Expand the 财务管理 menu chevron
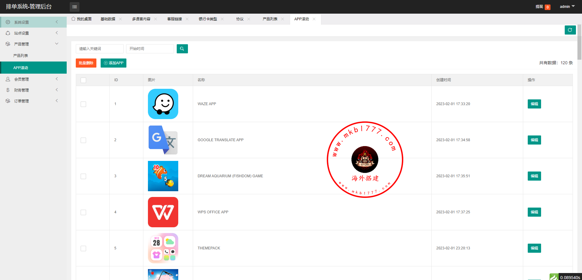Viewport: 582px width, 280px height. pyautogui.click(x=57, y=90)
